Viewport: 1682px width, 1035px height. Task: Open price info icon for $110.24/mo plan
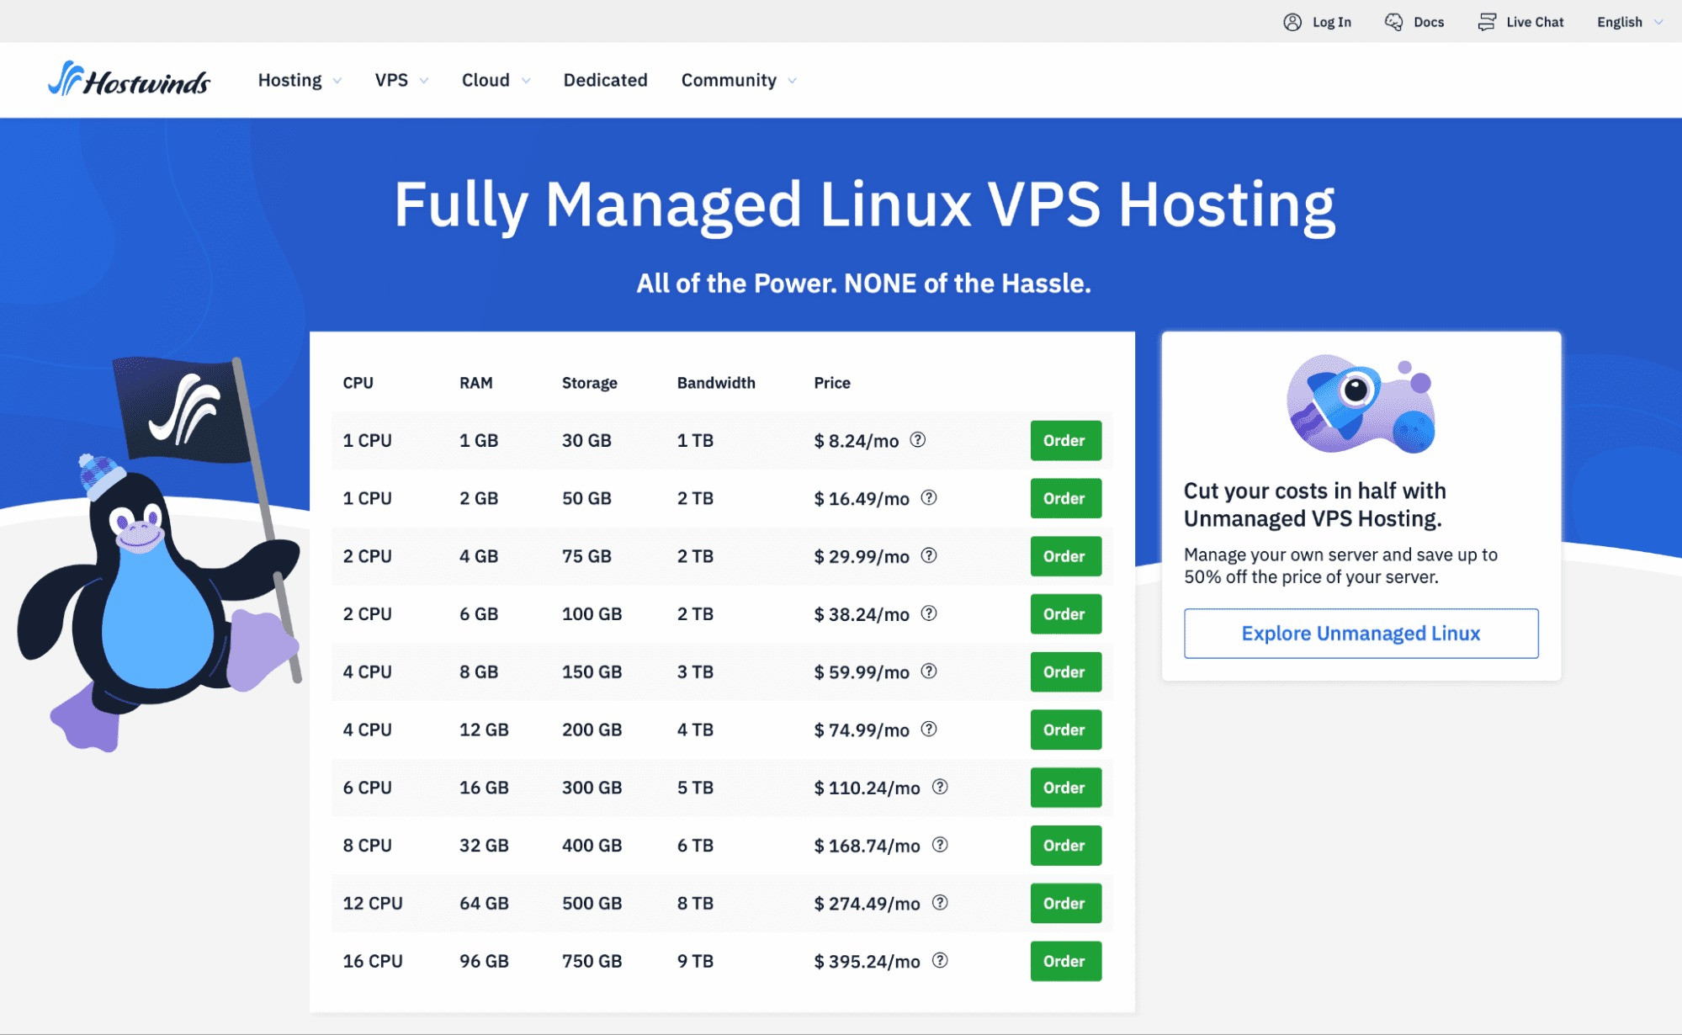(x=940, y=787)
